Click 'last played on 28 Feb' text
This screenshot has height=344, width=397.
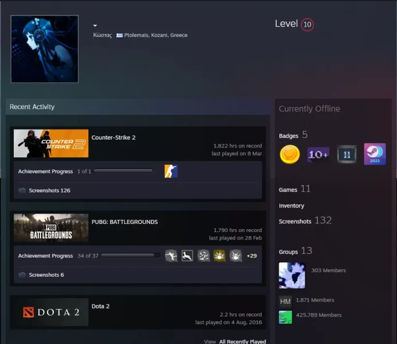[235, 238]
